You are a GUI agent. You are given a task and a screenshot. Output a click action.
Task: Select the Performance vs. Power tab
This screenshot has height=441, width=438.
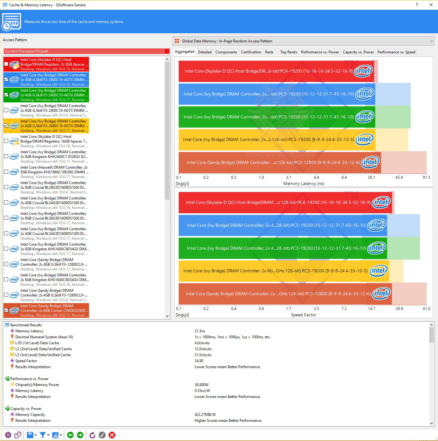pyautogui.click(x=320, y=52)
